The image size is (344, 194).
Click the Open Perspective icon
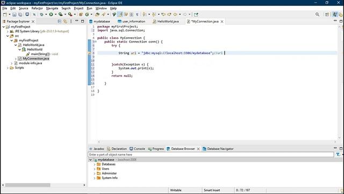click(x=327, y=15)
